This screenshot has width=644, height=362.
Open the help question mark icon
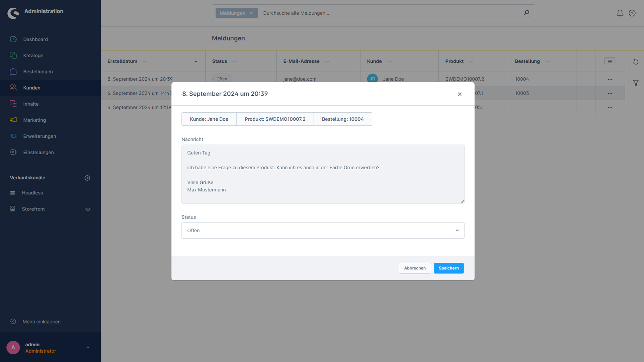(632, 13)
